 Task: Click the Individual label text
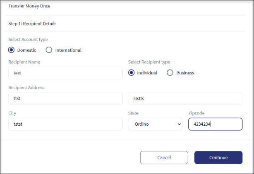(x=147, y=73)
